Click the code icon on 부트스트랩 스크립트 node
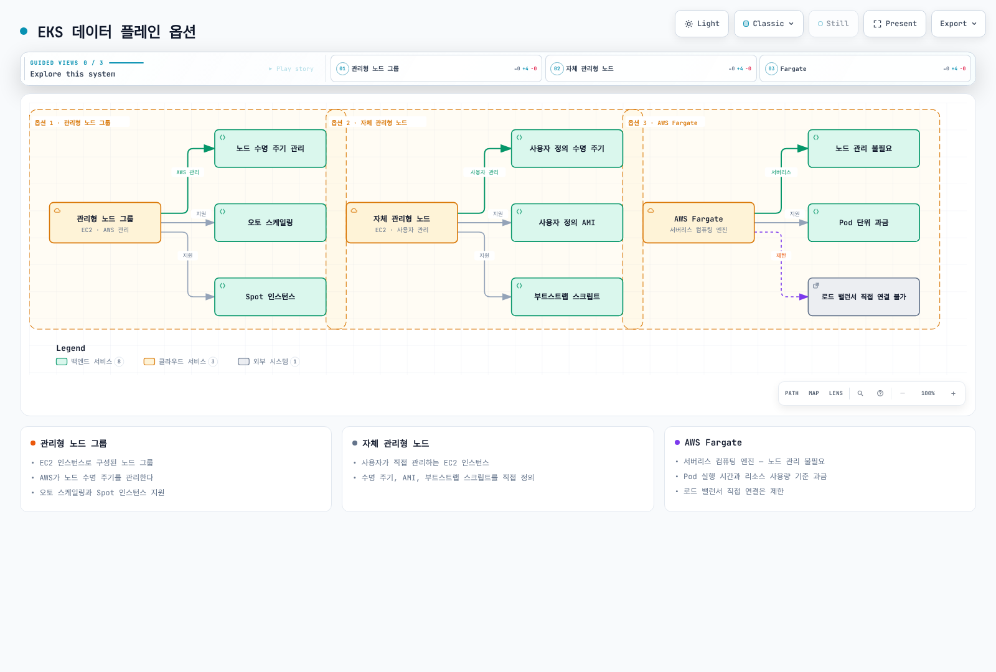Image resolution: width=996 pixels, height=672 pixels. click(519, 286)
